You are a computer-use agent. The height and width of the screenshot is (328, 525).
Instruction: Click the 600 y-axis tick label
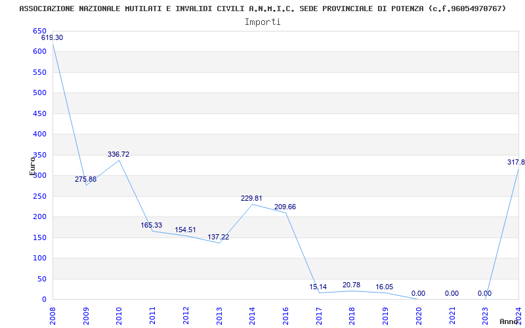click(x=39, y=52)
